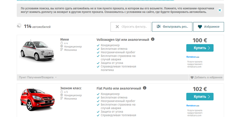The width and height of the screenshot is (251, 117).
Task: Click the sliders icon in the filter button
Action: [159, 27]
